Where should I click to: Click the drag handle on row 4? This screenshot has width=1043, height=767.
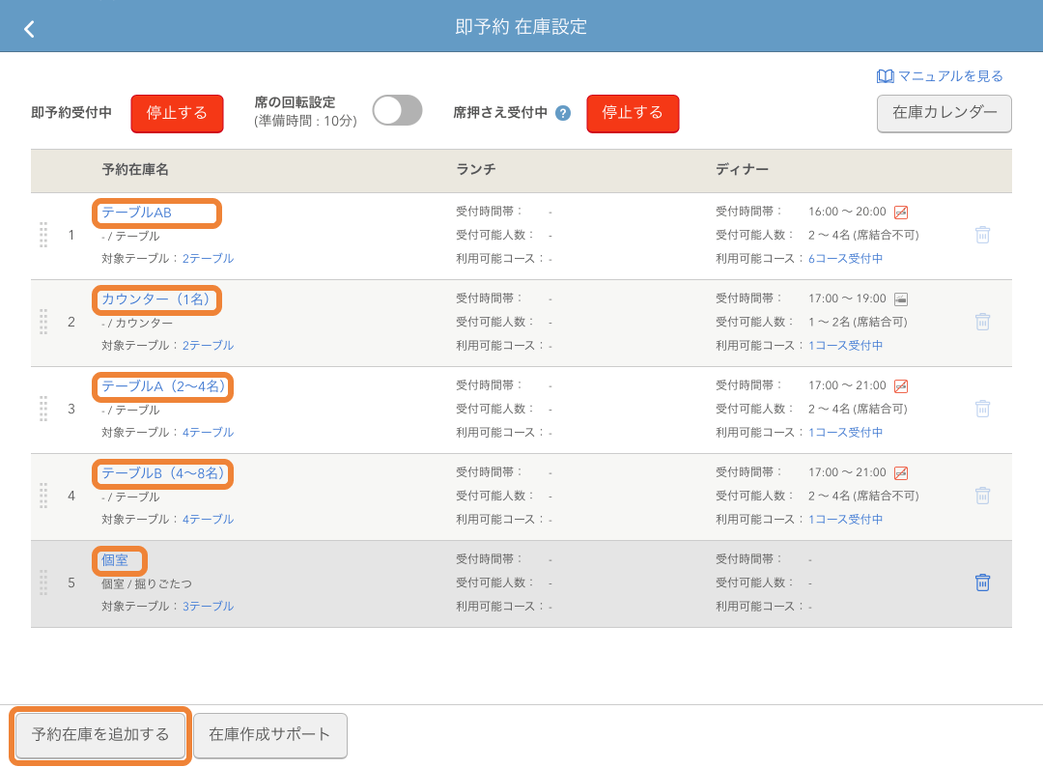click(42, 496)
